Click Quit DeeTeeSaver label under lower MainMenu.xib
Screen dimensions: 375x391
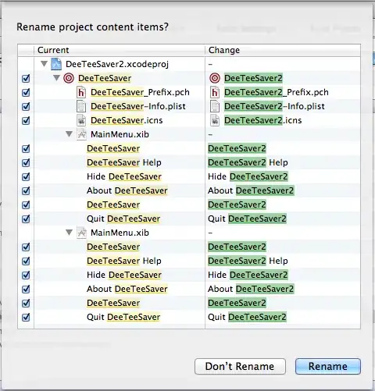123,317
